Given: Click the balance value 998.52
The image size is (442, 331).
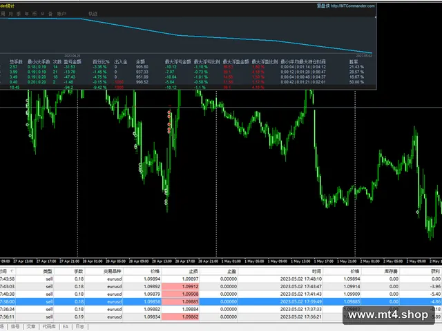Looking at the screenshot, I should click(x=142, y=82).
